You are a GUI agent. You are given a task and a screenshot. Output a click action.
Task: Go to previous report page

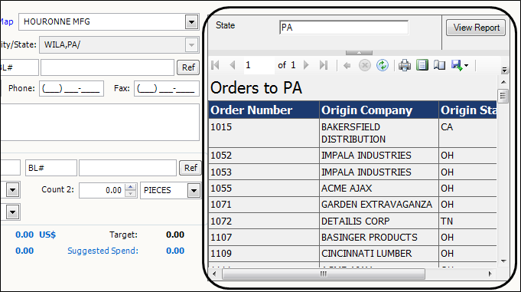coord(233,65)
